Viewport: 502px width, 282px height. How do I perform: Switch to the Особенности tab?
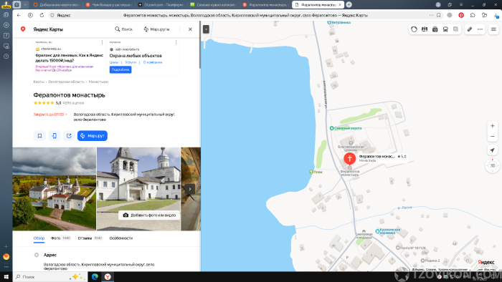(x=121, y=238)
